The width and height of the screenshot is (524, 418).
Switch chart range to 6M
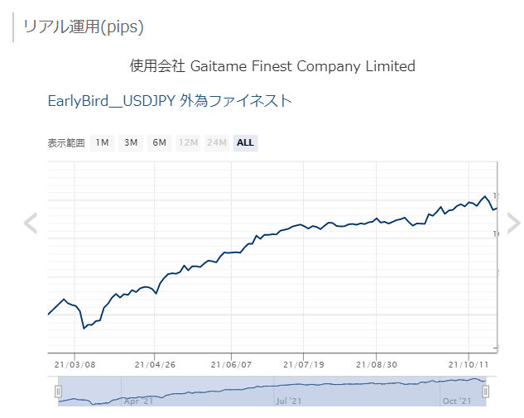[x=159, y=142]
